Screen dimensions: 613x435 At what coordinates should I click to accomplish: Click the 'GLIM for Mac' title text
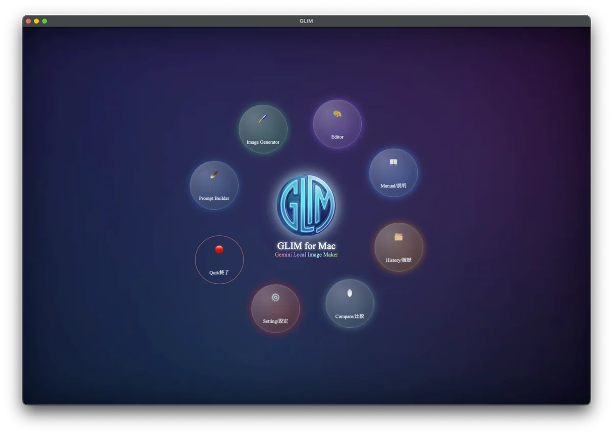coord(306,246)
